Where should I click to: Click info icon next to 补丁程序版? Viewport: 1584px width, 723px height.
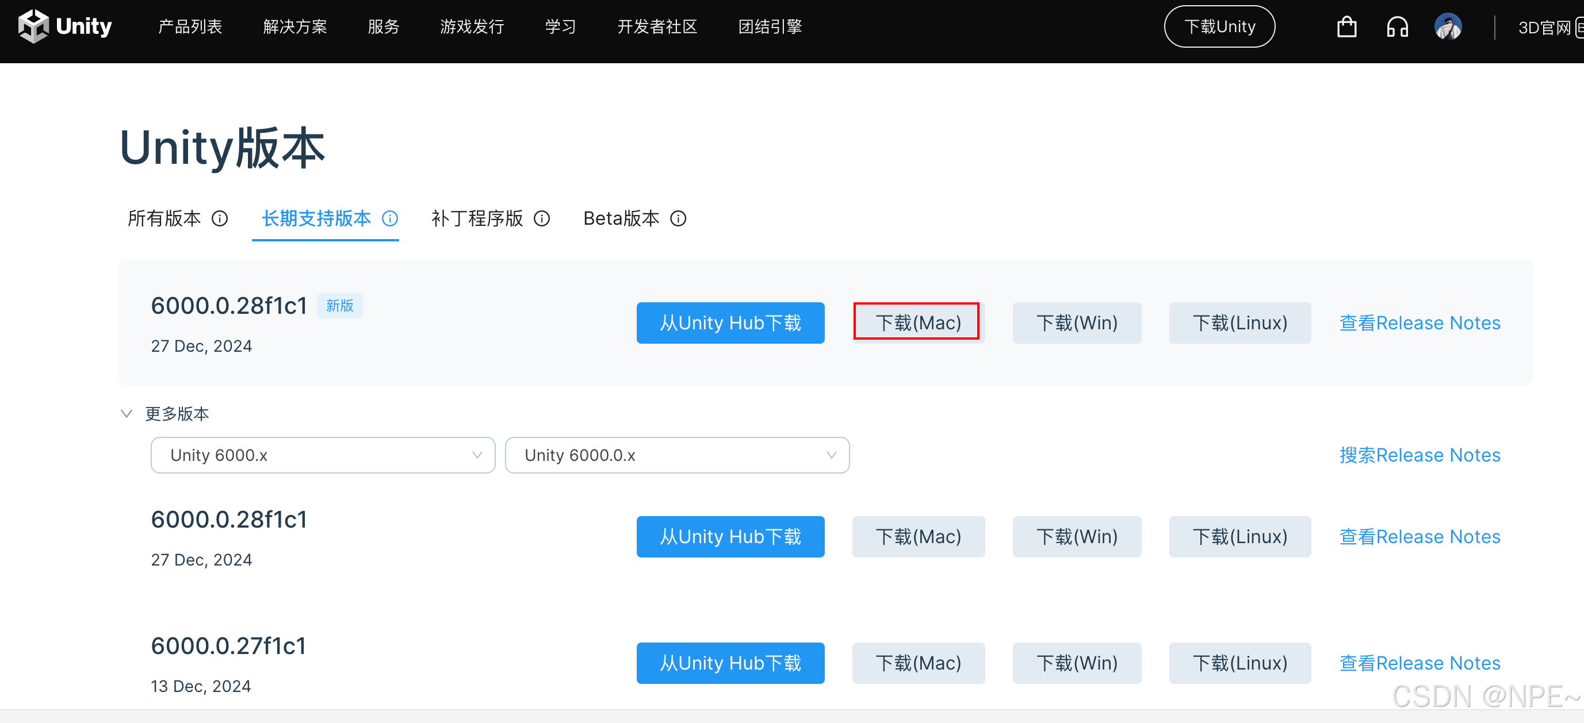click(x=542, y=218)
